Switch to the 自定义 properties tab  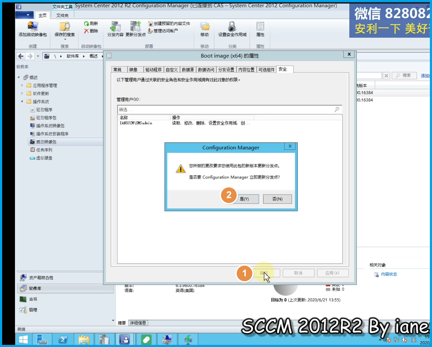pyautogui.click(x=172, y=70)
